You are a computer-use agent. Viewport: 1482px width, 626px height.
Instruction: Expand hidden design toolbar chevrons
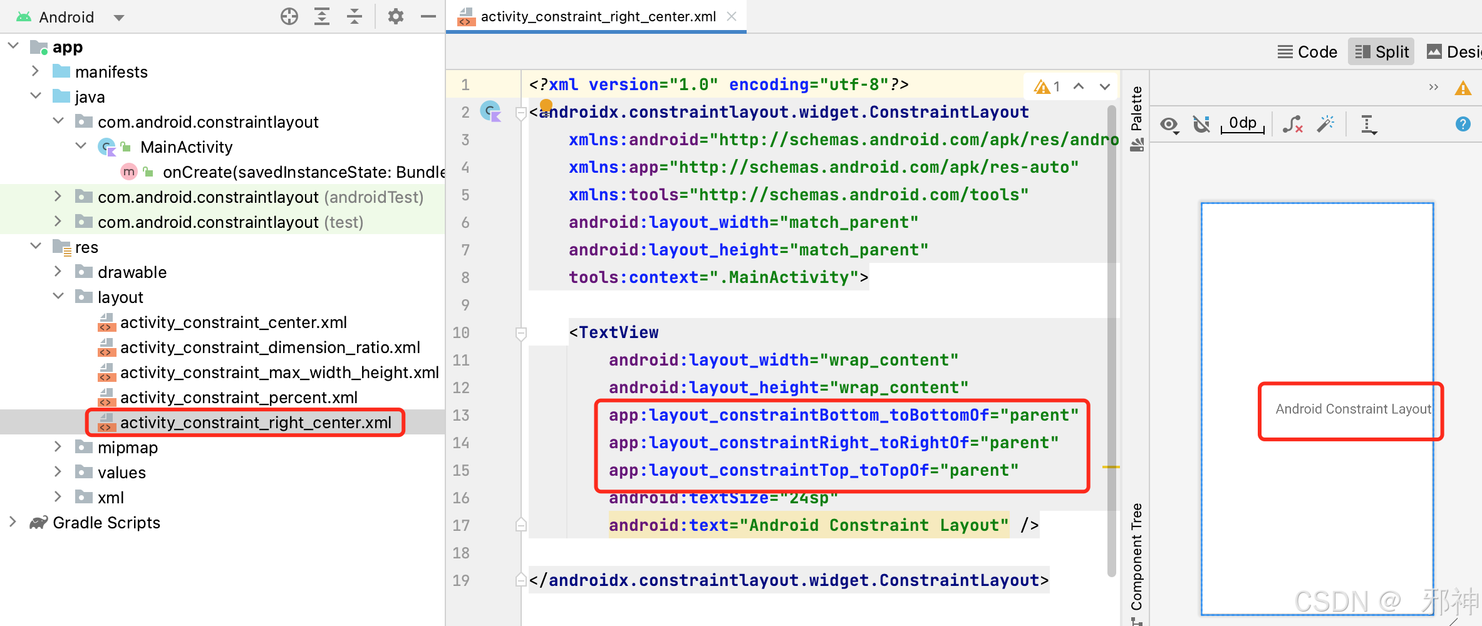(x=1433, y=87)
